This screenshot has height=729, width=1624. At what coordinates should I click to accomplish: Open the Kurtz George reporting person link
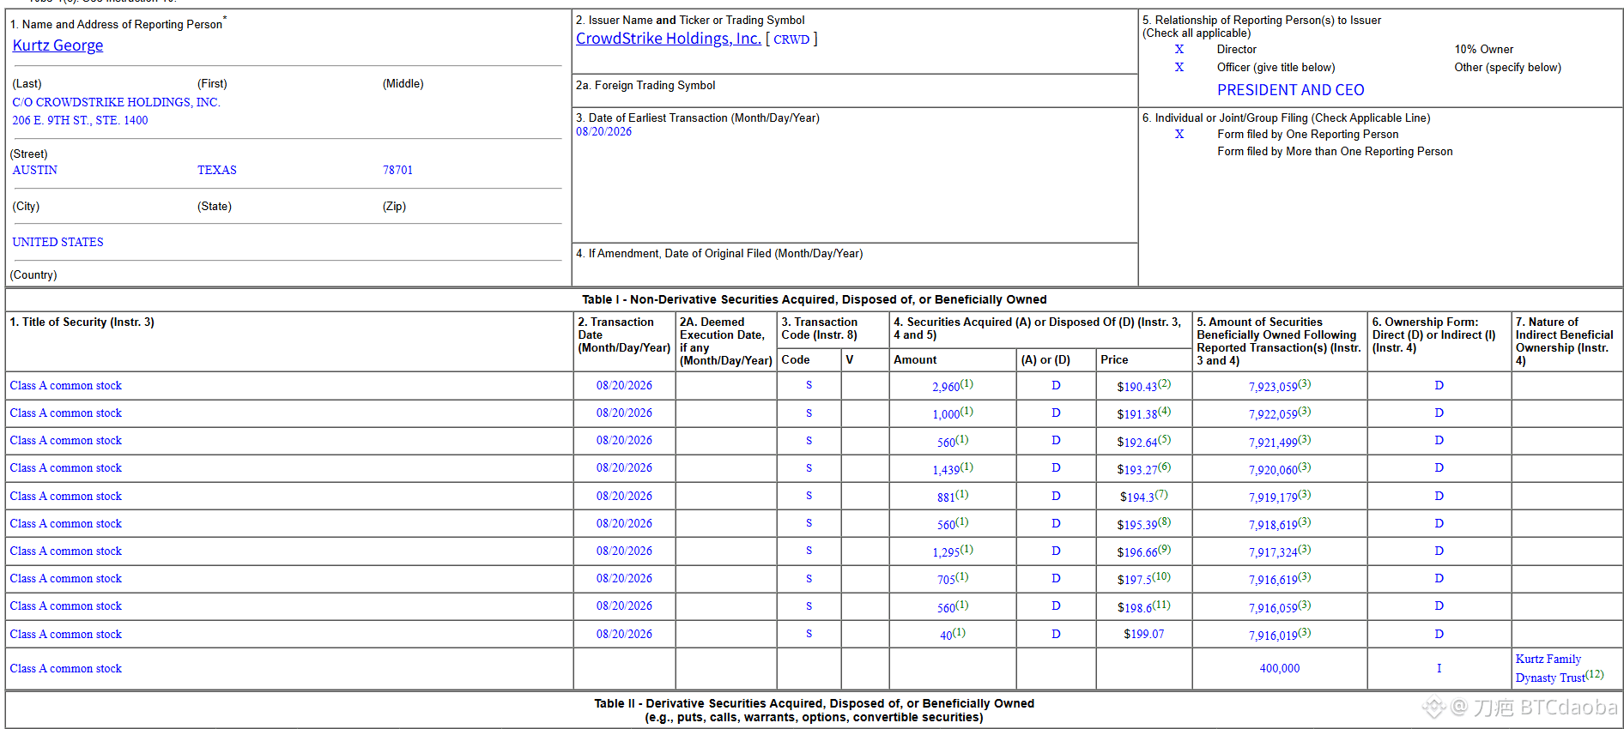tap(58, 45)
